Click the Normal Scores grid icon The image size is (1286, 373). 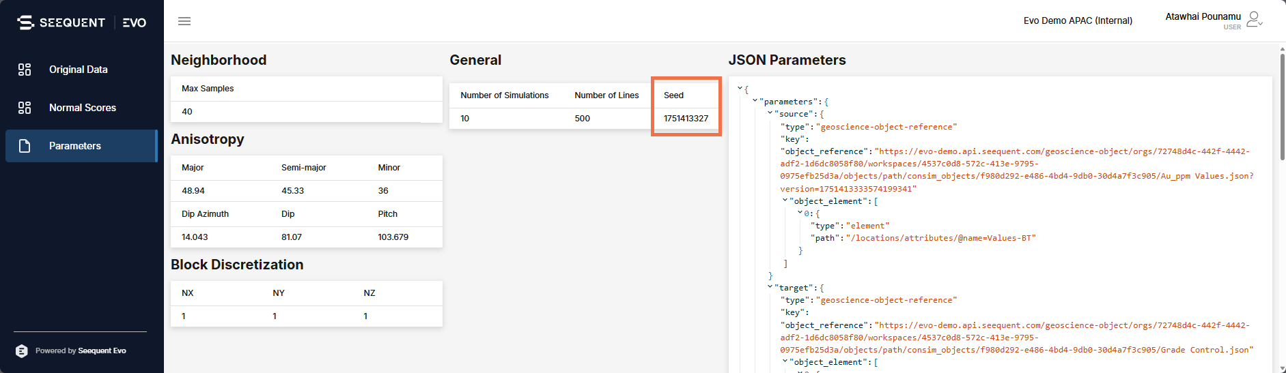click(25, 108)
